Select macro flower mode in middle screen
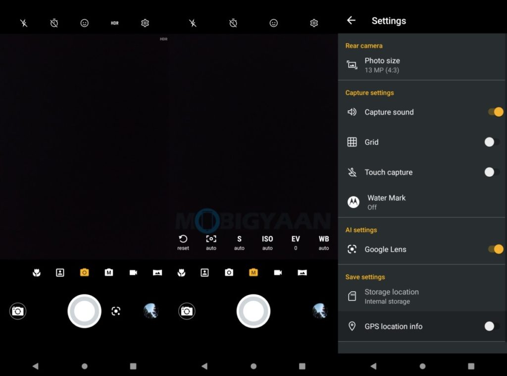 (x=181, y=272)
